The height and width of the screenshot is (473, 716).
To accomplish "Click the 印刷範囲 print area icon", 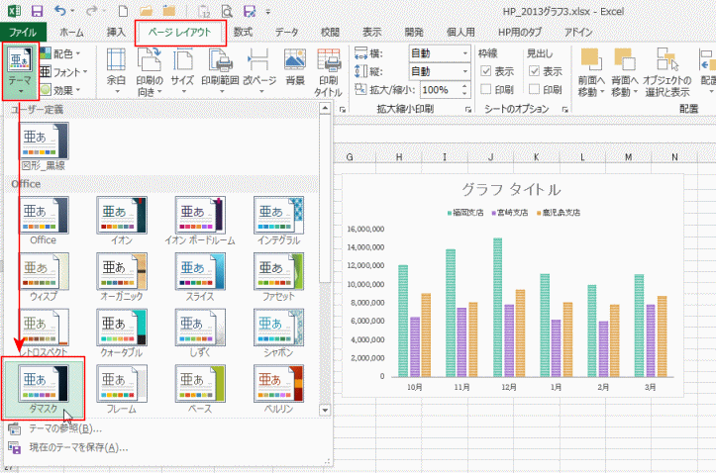I will (x=222, y=69).
